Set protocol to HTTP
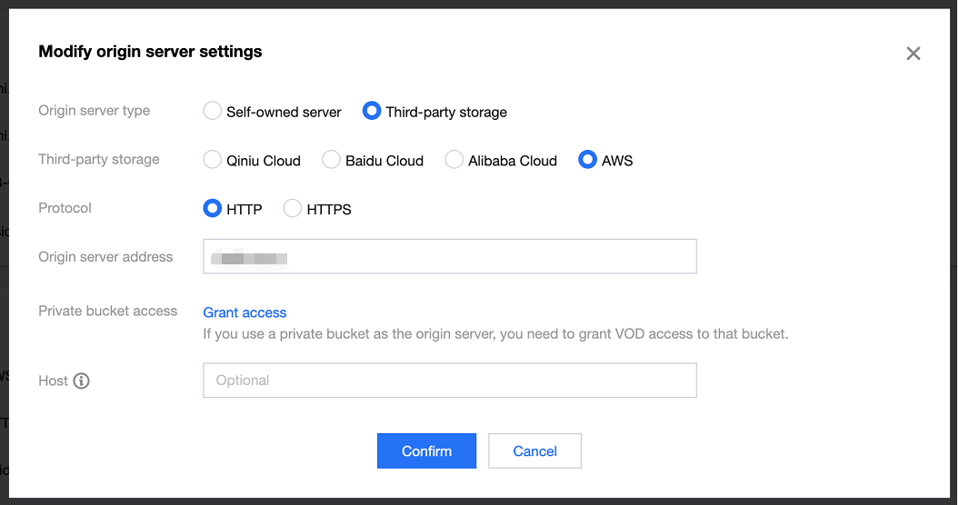This screenshot has height=505, width=959. 212,209
